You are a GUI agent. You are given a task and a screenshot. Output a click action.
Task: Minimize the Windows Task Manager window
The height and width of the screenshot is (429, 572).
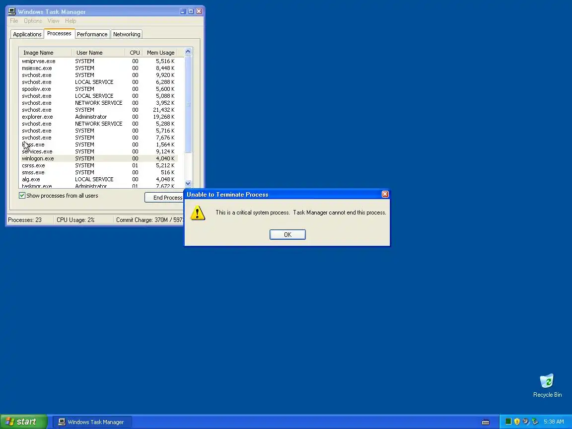click(183, 11)
